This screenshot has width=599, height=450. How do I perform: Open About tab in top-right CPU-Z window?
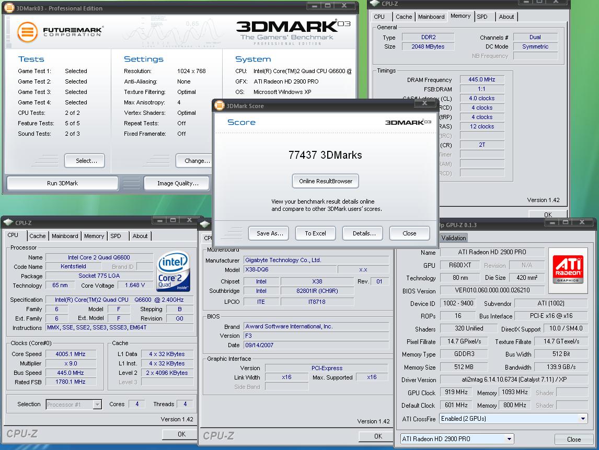[x=506, y=17]
